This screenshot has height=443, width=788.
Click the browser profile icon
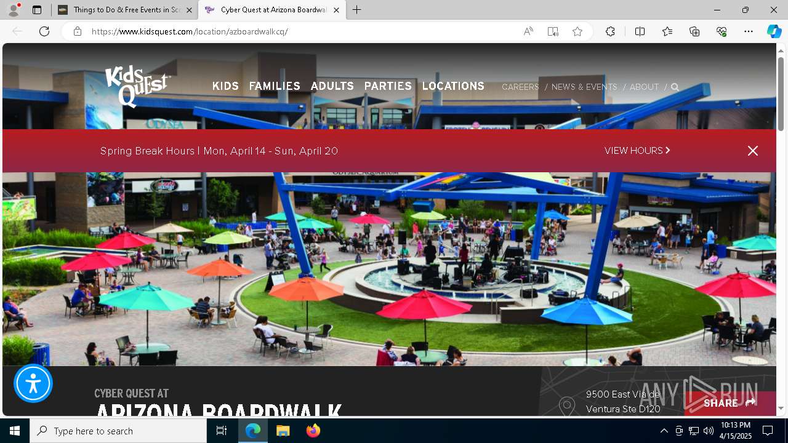[13, 10]
